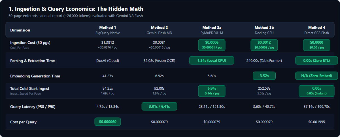Click the "$1.3812" ingestion cost cell
This screenshot has width=340, height=137.
pyautogui.click(x=108, y=45)
